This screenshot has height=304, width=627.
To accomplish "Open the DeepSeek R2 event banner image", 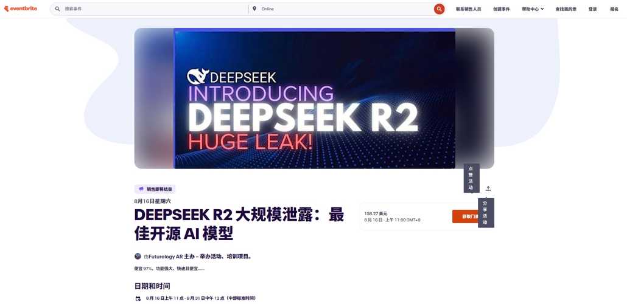I will (x=314, y=98).
